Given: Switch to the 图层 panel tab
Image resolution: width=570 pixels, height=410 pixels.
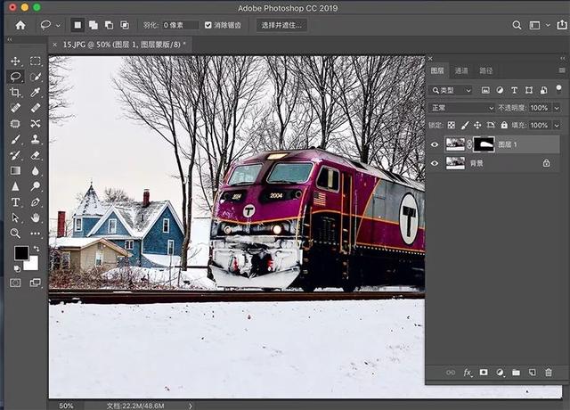Looking at the screenshot, I should click(437, 70).
